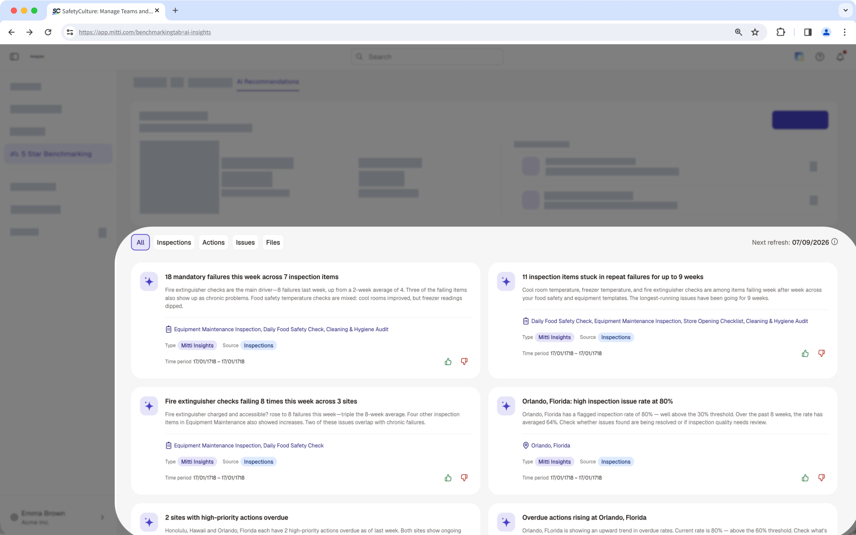Click sparkle icon on Overdue actions rising card
This screenshot has width=856, height=535.
click(x=506, y=522)
